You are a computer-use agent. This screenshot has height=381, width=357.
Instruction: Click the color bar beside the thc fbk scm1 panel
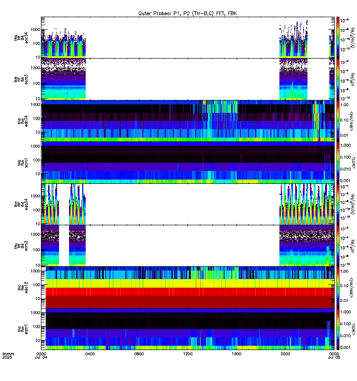[x=338, y=329]
